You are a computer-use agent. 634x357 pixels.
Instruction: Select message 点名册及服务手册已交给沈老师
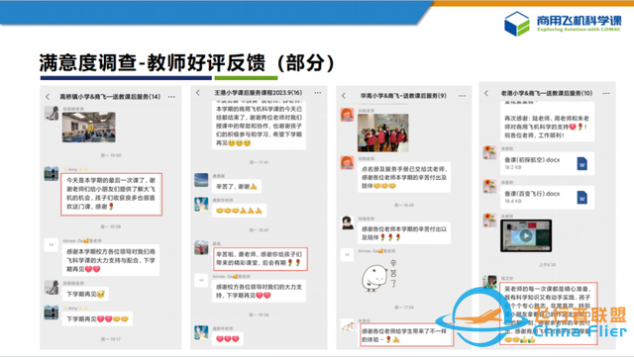pyautogui.click(x=404, y=177)
